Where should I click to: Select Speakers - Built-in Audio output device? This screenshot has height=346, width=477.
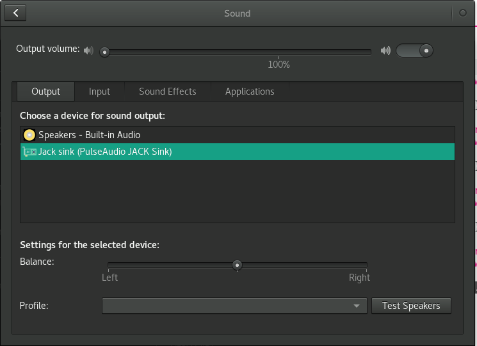[x=89, y=135]
